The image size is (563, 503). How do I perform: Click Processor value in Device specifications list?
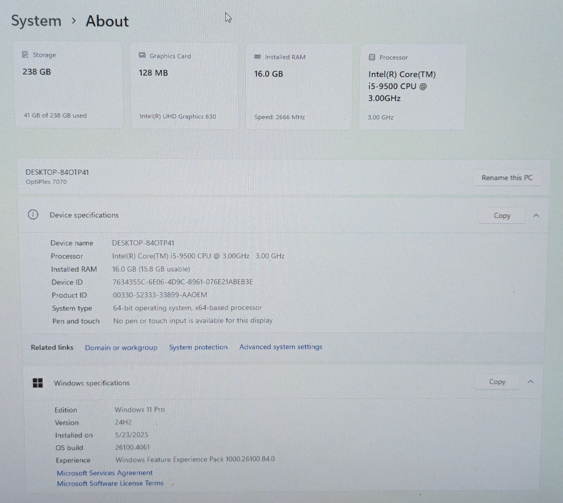click(x=198, y=256)
